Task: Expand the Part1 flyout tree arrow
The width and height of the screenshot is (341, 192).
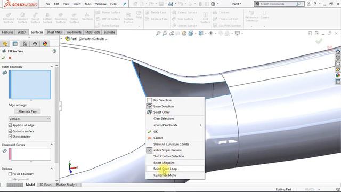Action: [61, 39]
